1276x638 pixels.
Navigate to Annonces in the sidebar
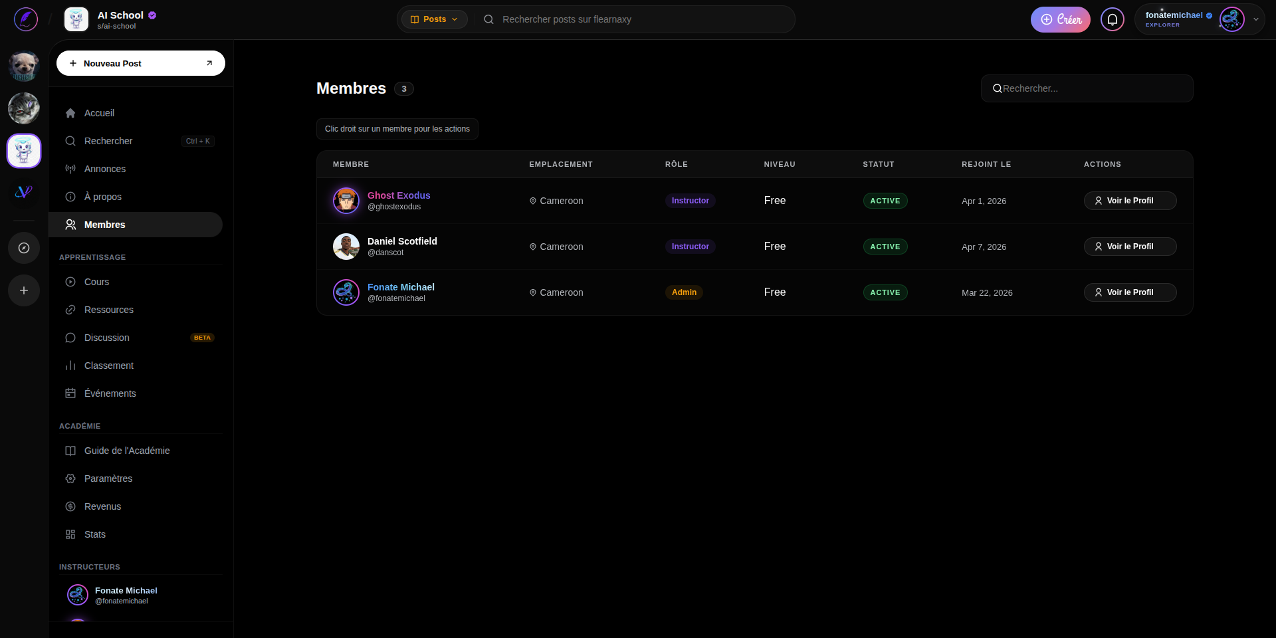(x=104, y=169)
